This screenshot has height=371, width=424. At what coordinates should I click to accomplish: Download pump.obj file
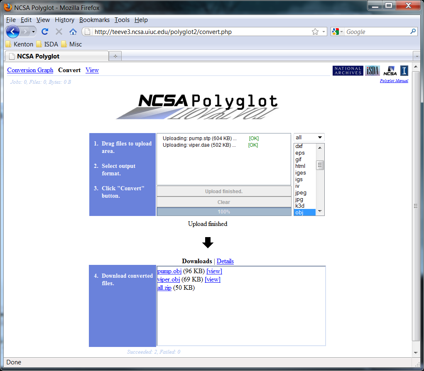tap(169, 271)
